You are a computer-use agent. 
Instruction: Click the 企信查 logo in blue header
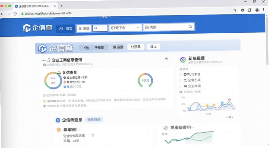[x=38, y=28]
